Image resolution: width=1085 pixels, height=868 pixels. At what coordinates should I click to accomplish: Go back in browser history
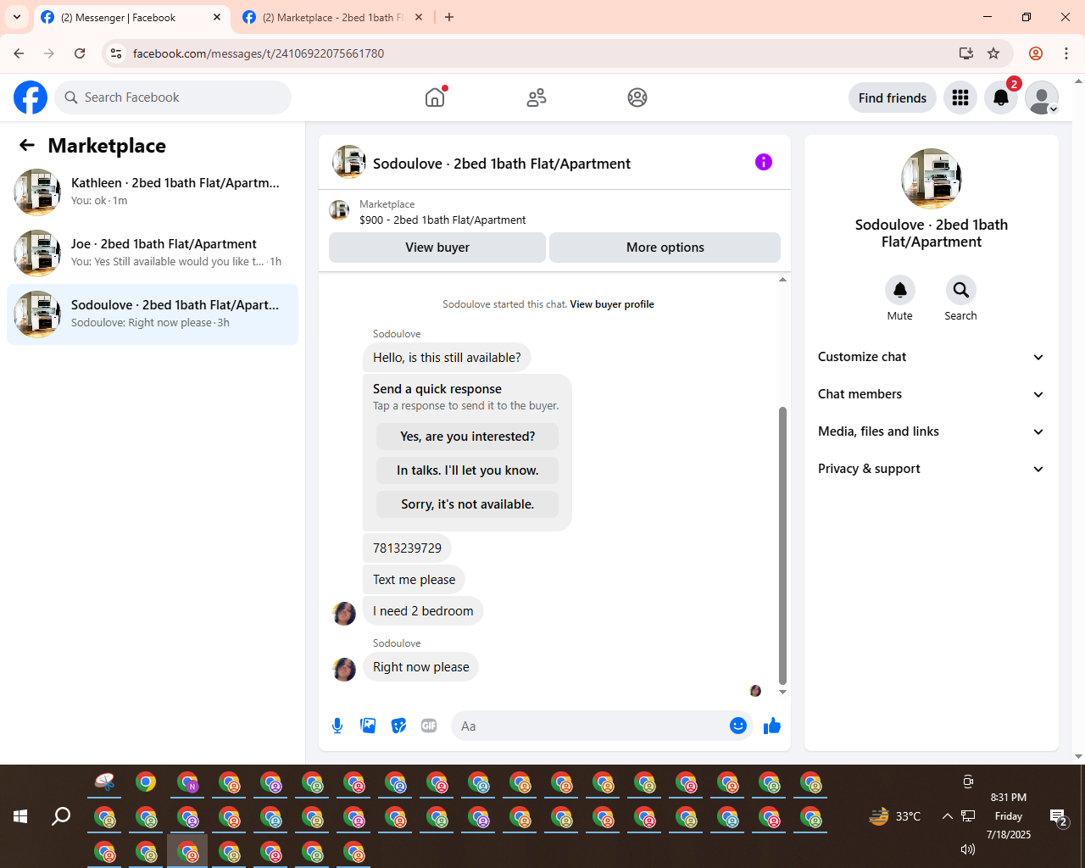[x=19, y=53]
